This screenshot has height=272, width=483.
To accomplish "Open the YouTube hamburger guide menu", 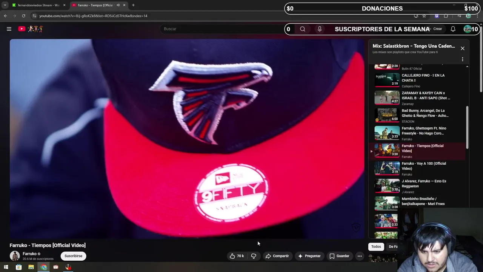I will click(x=9, y=29).
